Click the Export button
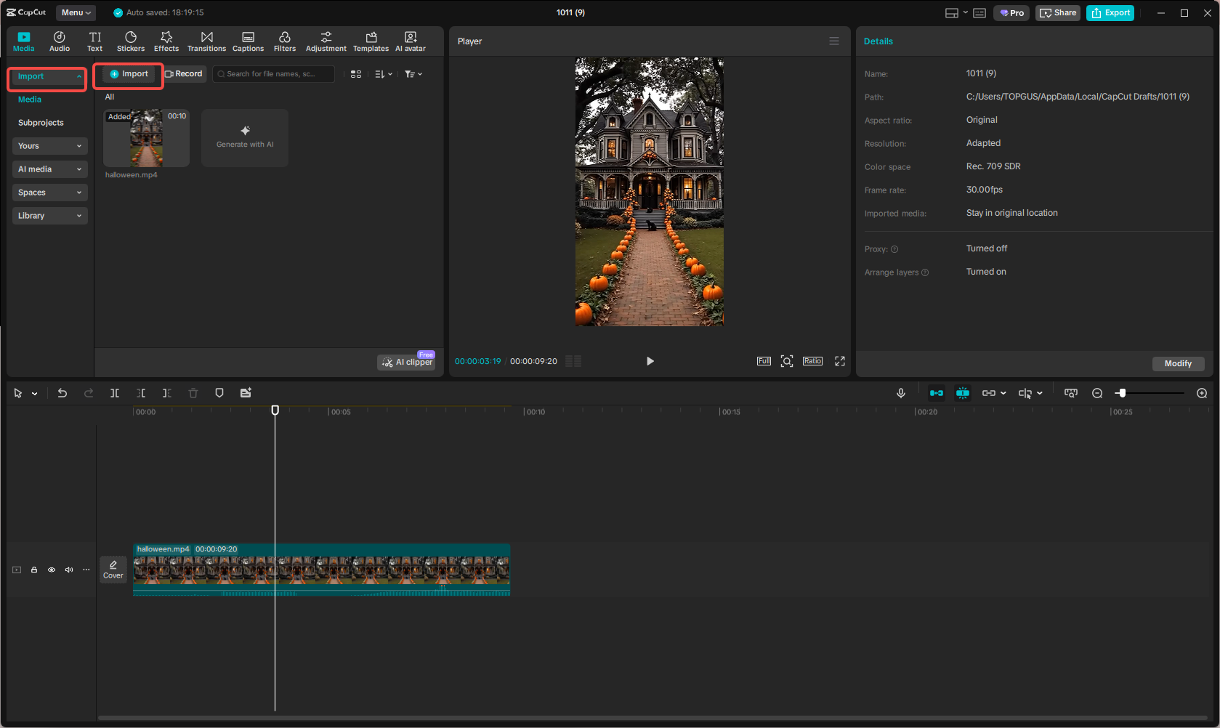Image resolution: width=1220 pixels, height=728 pixels. tap(1110, 12)
